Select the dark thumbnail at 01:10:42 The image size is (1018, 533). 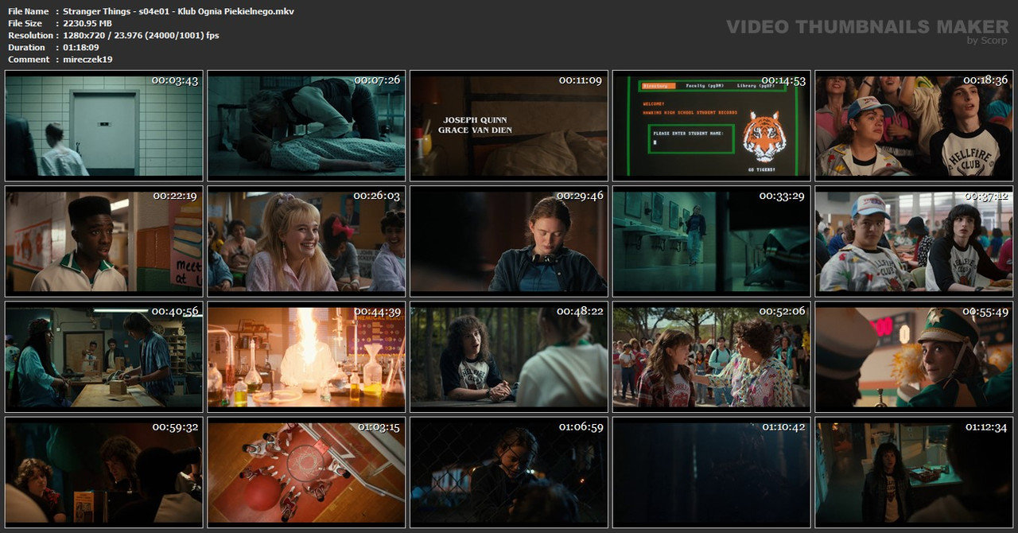(712, 473)
